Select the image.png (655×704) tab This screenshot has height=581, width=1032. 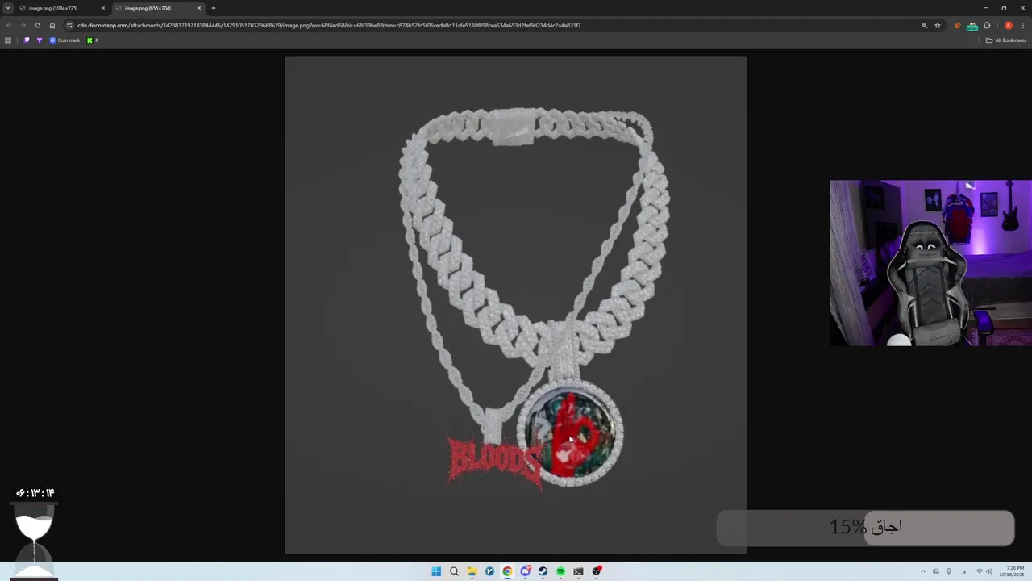(158, 8)
